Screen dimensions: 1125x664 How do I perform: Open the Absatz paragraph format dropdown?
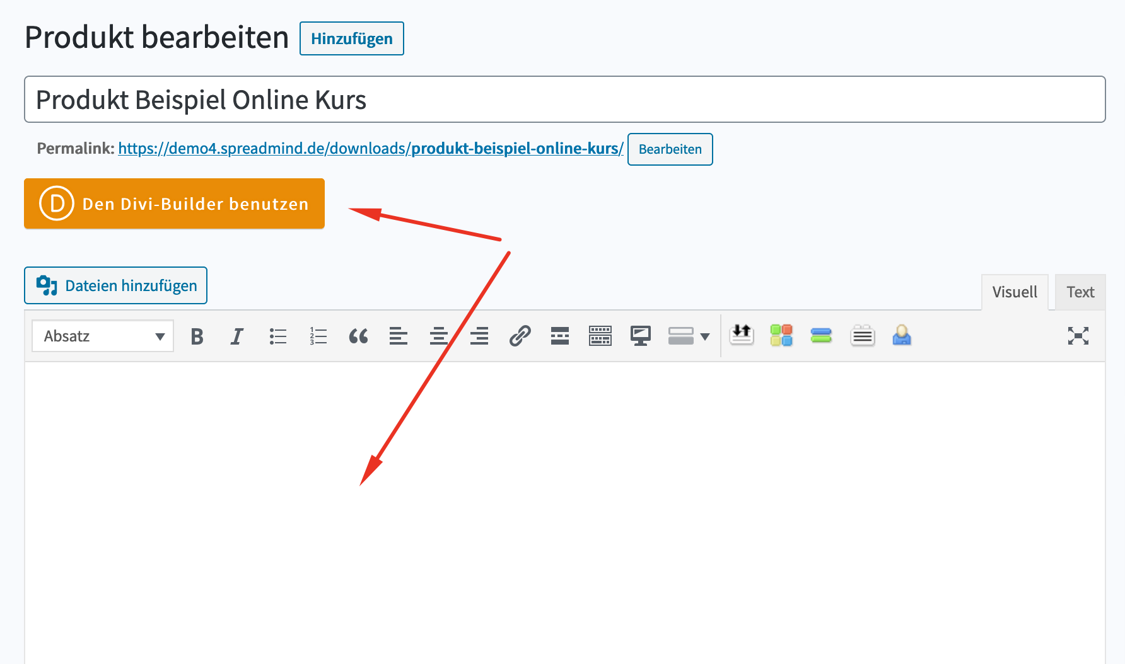point(103,336)
